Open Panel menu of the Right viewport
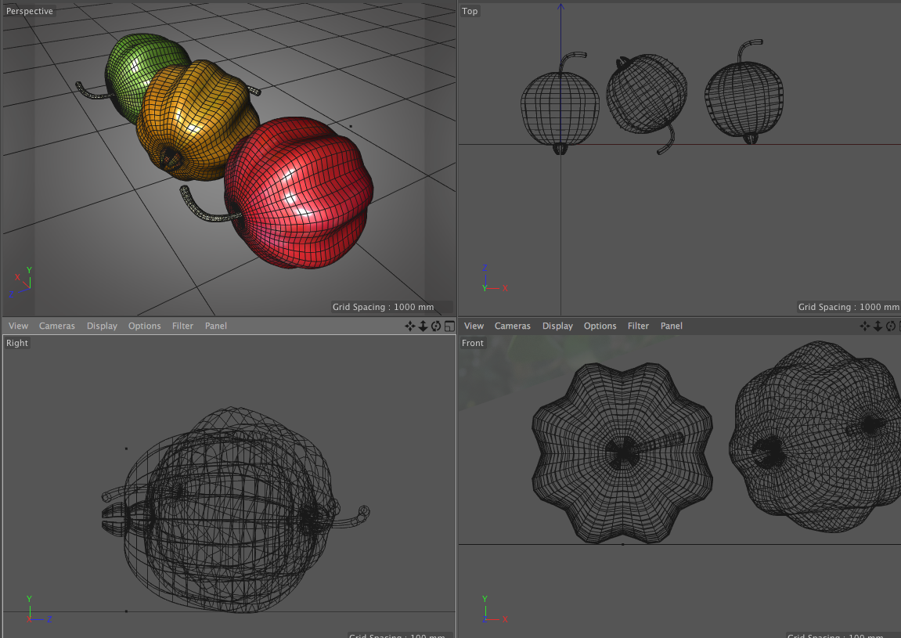901x638 pixels. pos(216,326)
